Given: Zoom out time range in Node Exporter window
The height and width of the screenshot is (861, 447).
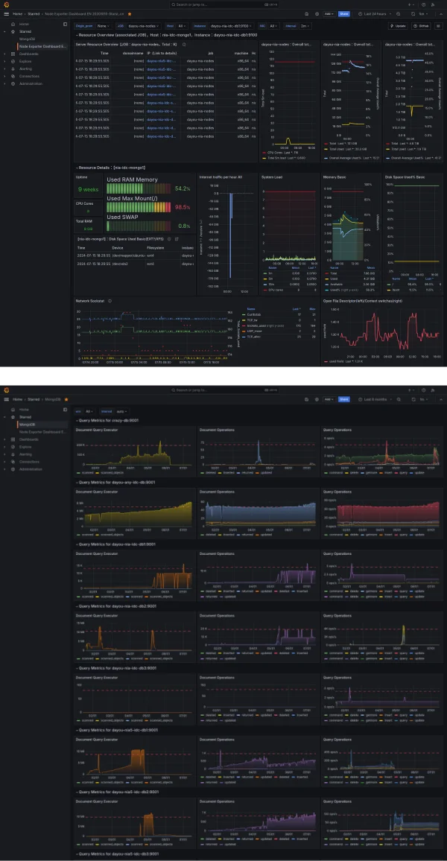Looking at the screenshot, I should click(398, 13).
